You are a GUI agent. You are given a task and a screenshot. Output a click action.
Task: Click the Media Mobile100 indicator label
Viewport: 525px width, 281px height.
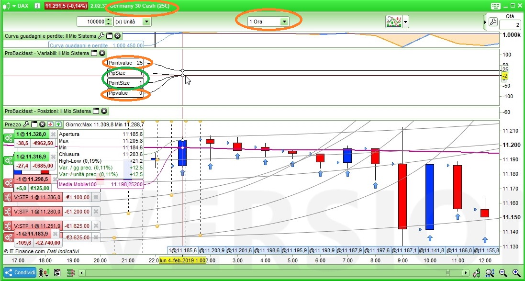[x=101, y=184]
